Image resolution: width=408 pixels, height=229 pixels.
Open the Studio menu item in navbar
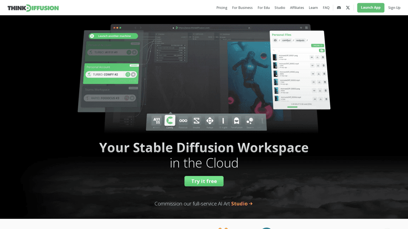(280, 8)
